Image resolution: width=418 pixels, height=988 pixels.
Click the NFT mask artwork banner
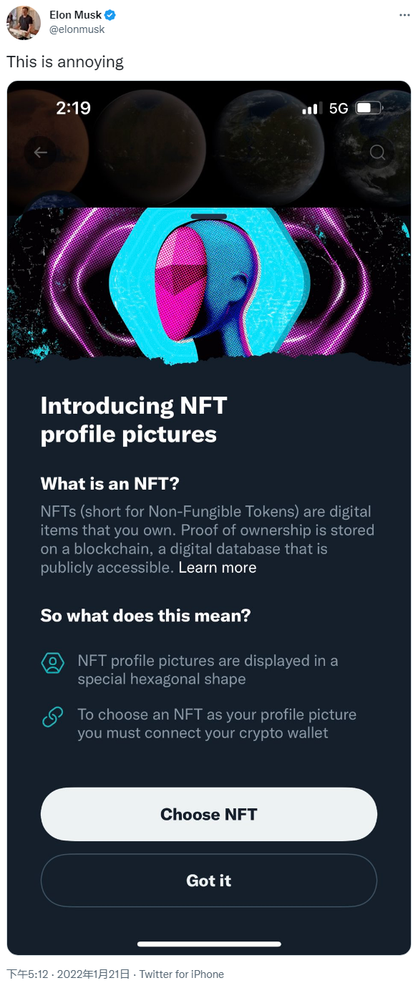[209, 285]
